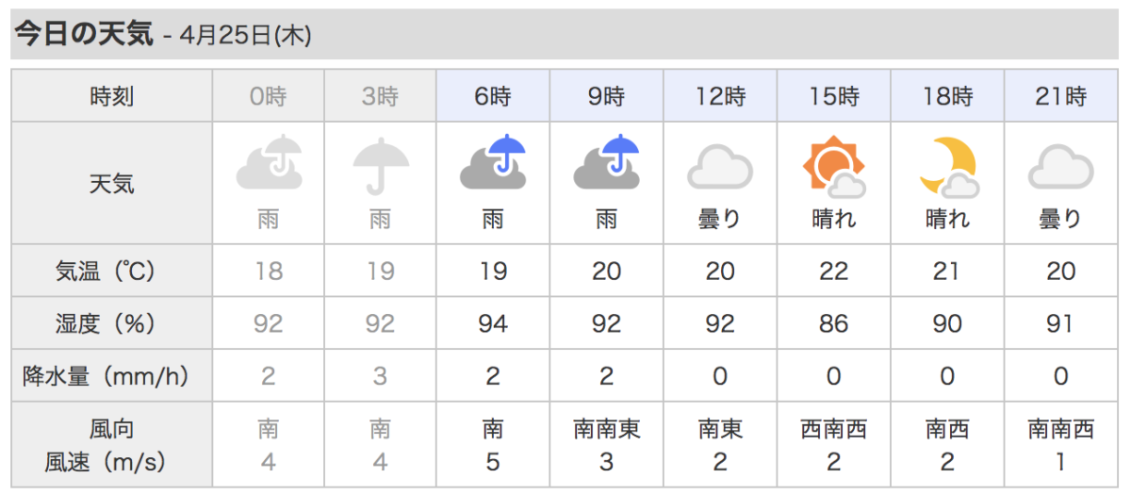This screenshot has height=495, width=1131.
Task: Select the blue umbrella rain icon at 9時
Action: pos(607,164)
